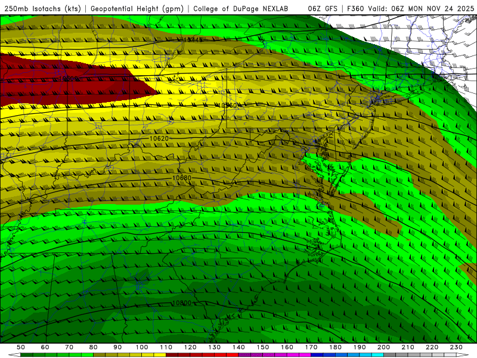Screen dimensions: 477x358
Task: Click the '06Z GFS' model run text
Action: click(x=323, y=9)
